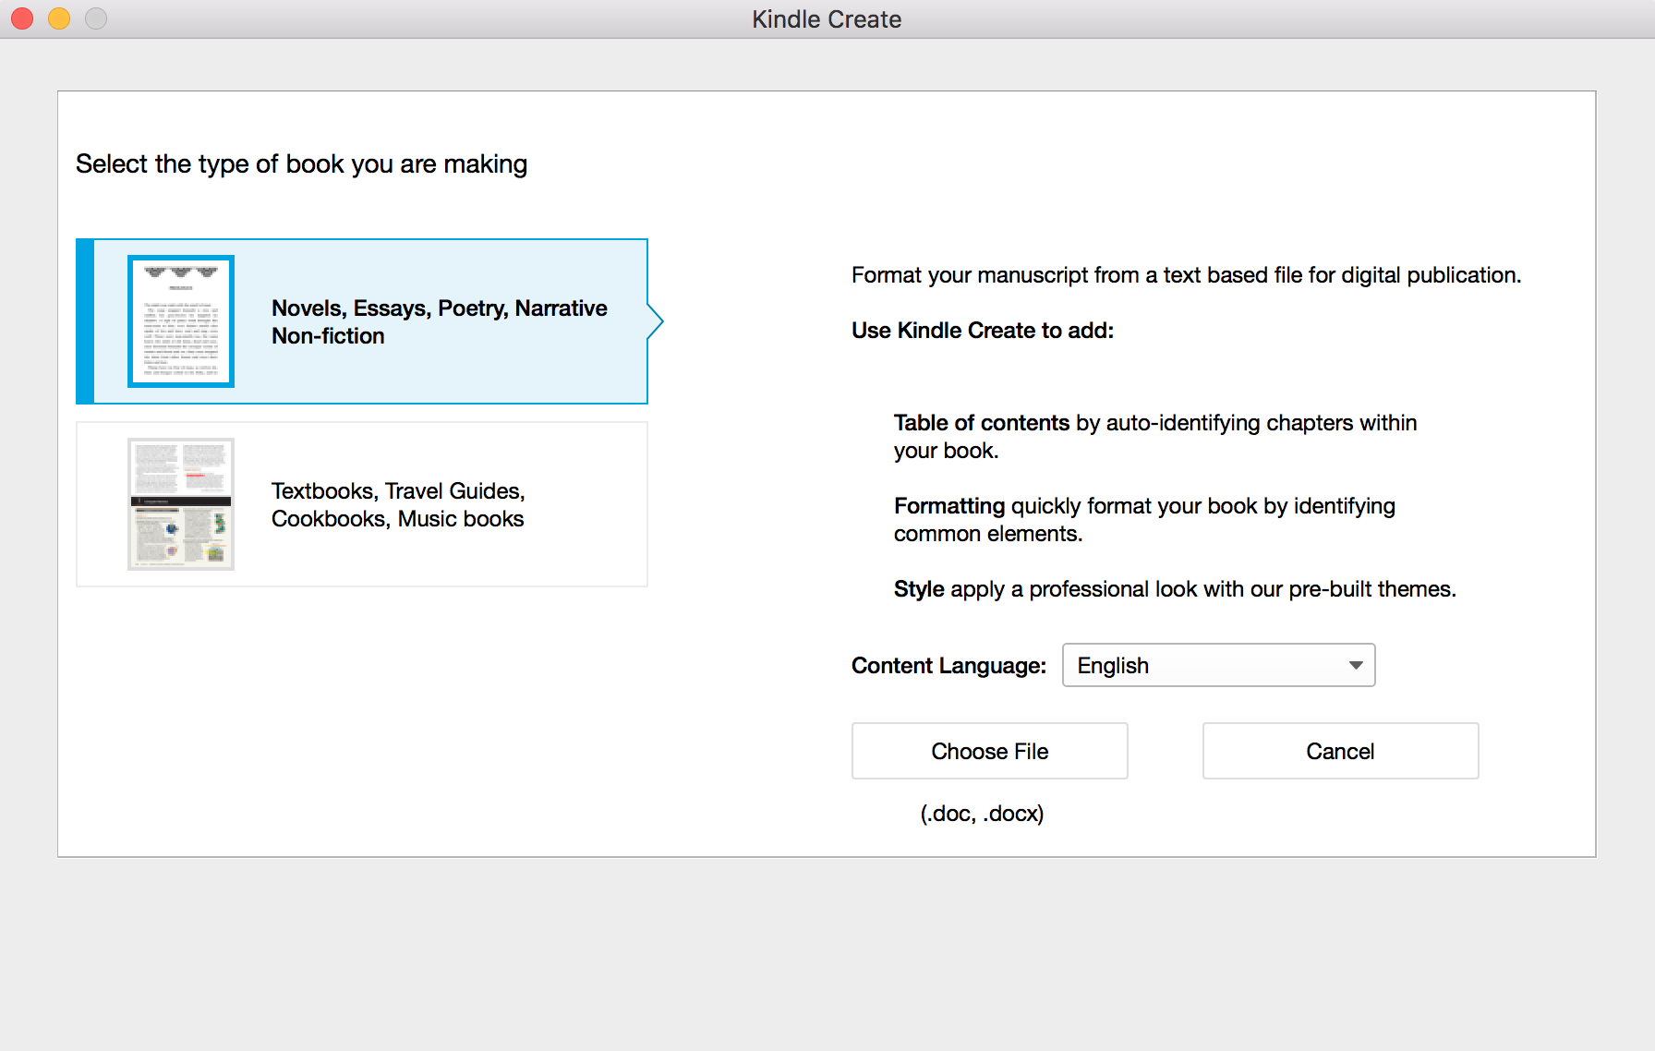Cancel the book type selection dialog
Viewport: 1655px width, 1051px height.
(1339, 751)
